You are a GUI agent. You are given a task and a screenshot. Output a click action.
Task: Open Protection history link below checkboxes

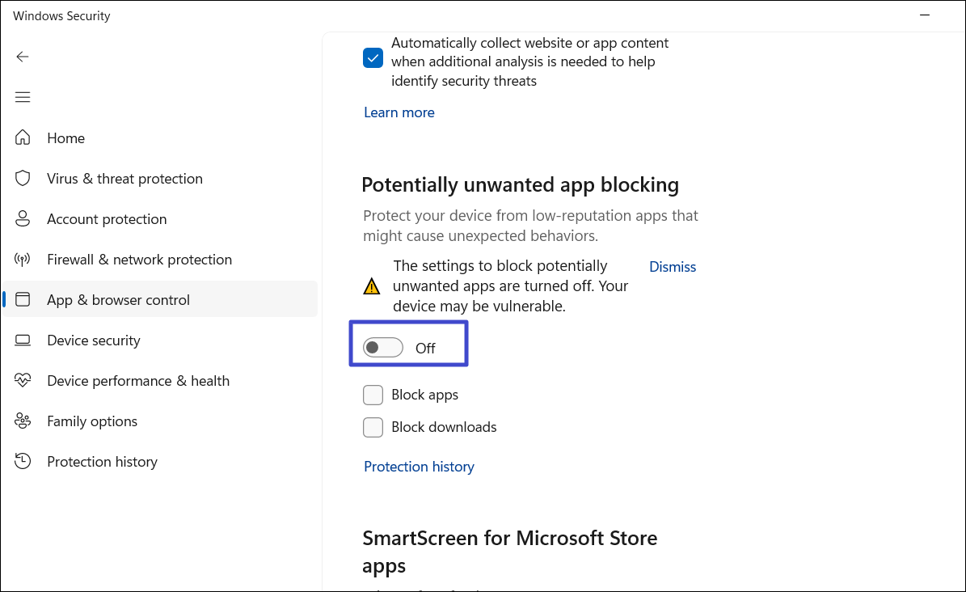419,467
